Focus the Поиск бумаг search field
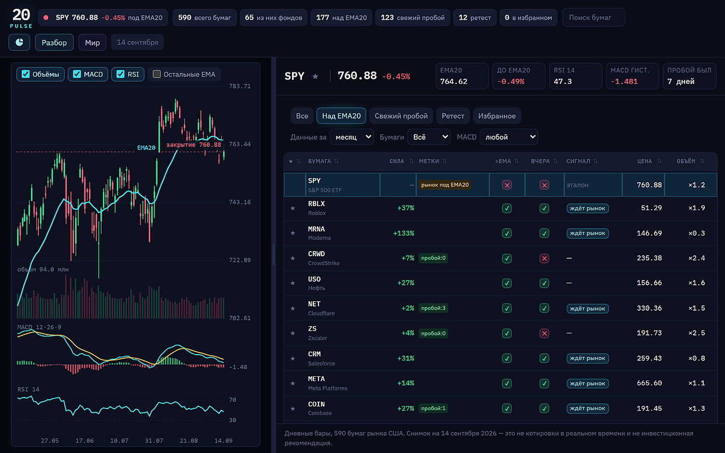725x453 pixels. 593,18
